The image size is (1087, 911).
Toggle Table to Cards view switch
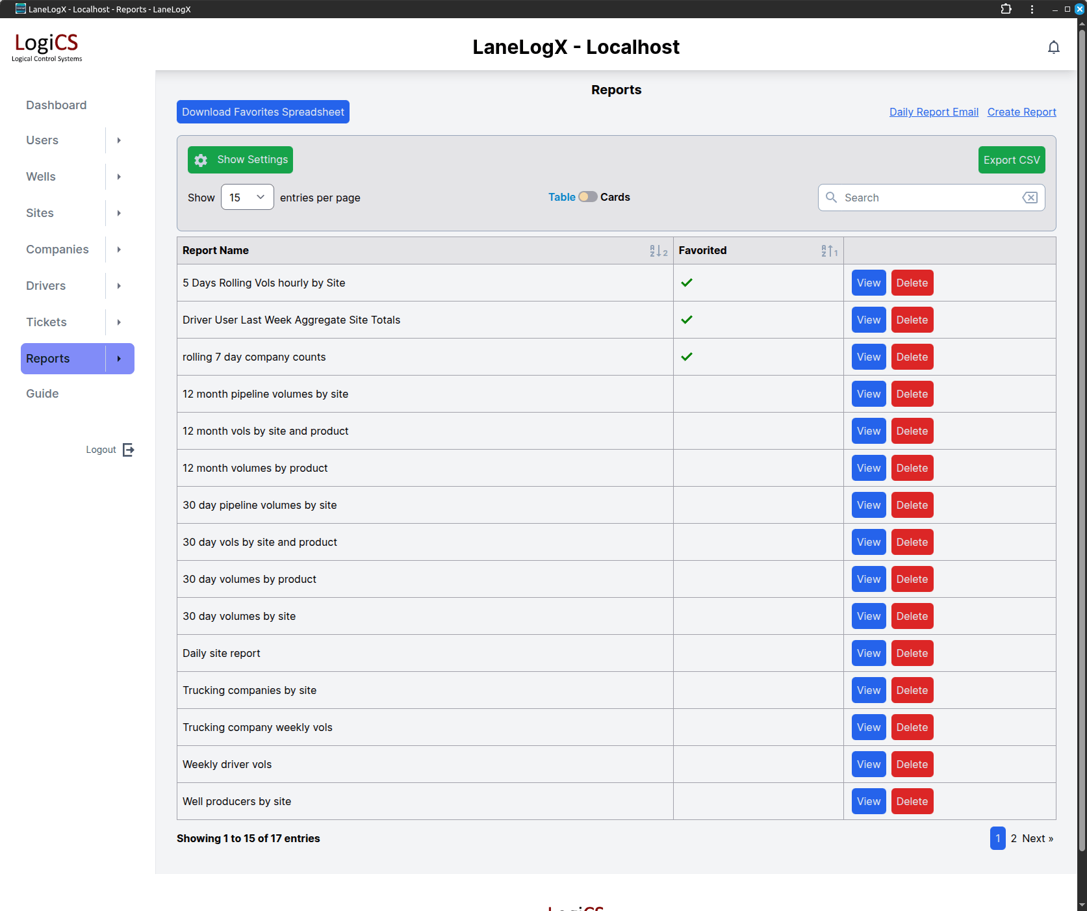tap(587, 197)
